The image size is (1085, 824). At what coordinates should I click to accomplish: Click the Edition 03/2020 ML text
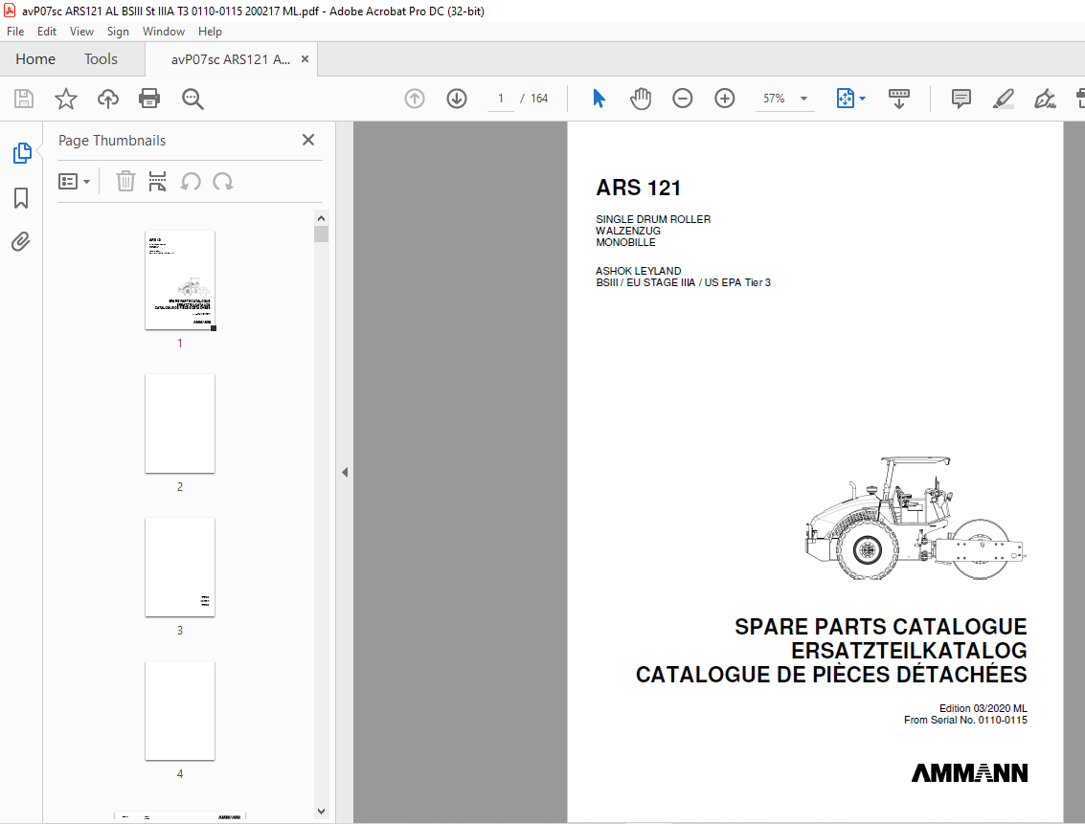[x=983, y=708]
